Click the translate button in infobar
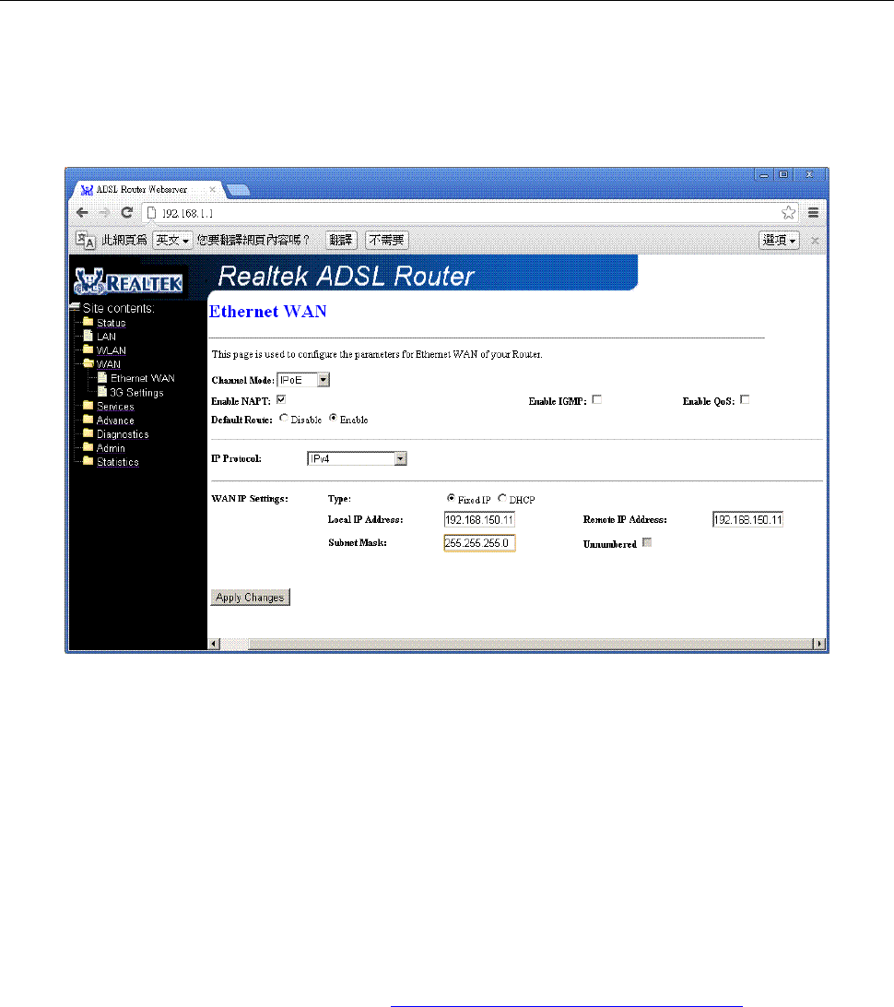894x1007 pixels. [x=341, y=240]
